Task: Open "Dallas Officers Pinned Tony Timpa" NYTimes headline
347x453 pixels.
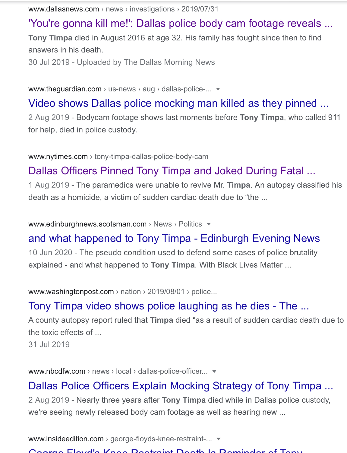Action: (x=172, y=171)
